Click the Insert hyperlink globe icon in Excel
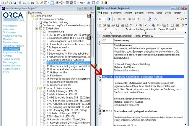 point(153,25)
